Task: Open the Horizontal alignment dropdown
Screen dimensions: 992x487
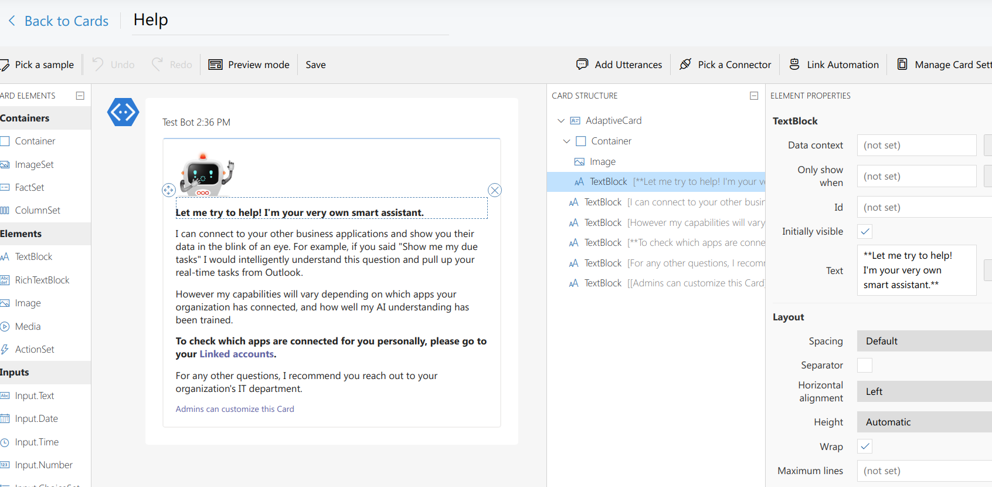Action: [x=924, y=391]
